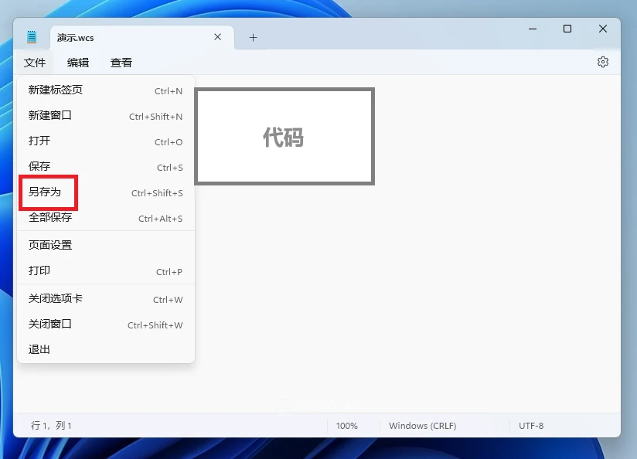Image resolution: width=637 pixels, height=459 pixels.
Task: Click Windows (CRLF) line ending indicator
Action: 423,426
